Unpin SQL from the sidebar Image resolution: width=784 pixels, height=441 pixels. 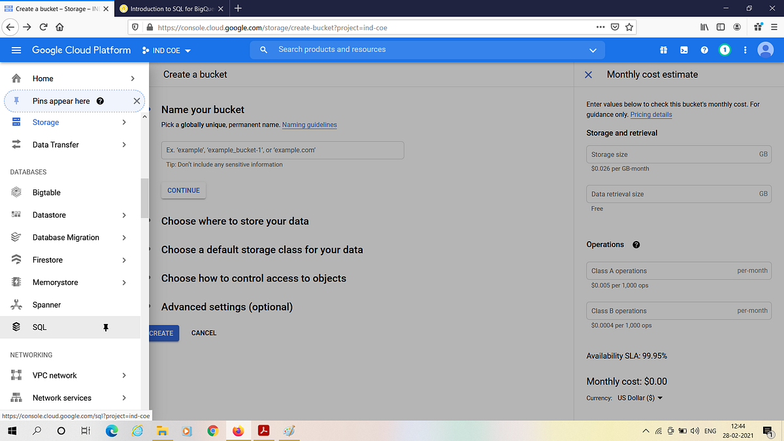click(105, 327)
